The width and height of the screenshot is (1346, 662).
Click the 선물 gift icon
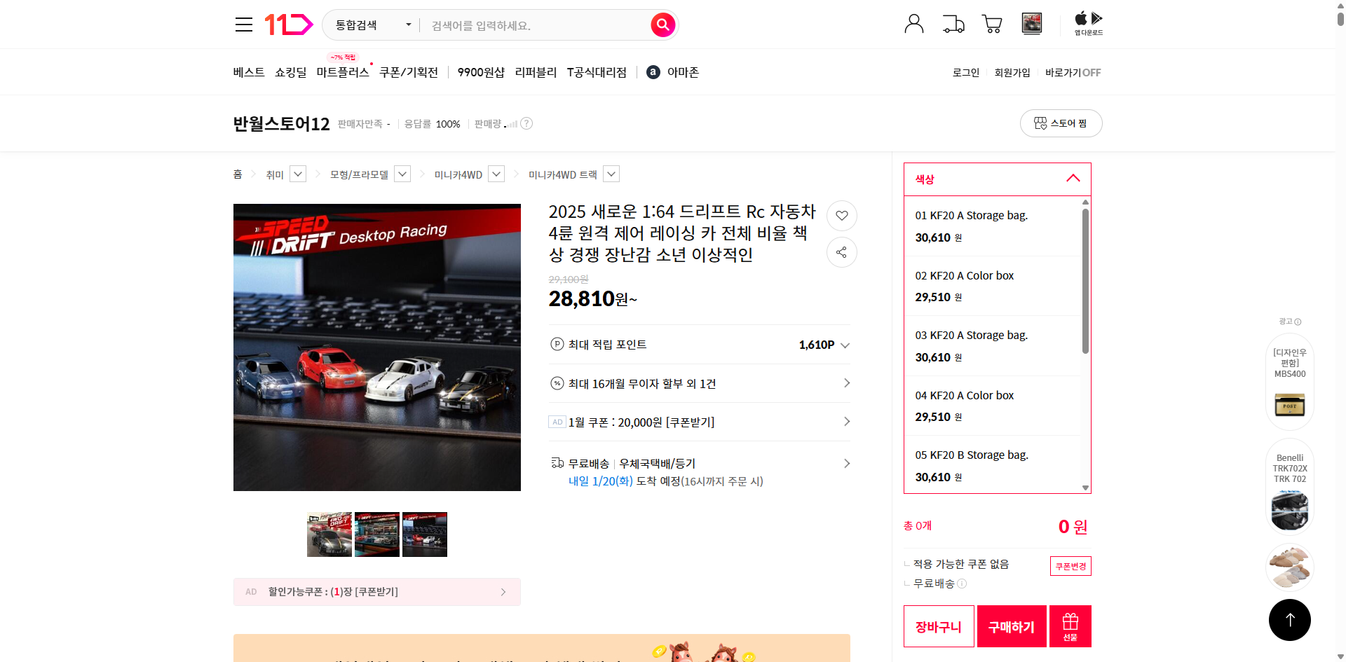(x=1069, y=626)
